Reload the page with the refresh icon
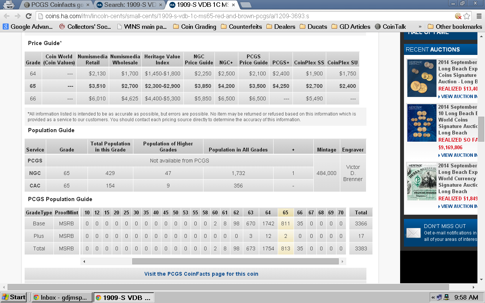 28,16
